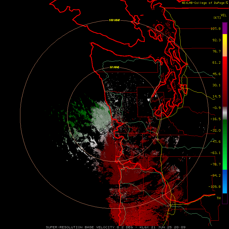Image resolution: width=229 pixels, height=229 pixels.
Task: Click the [KT] units label
Action: tap(217, 18)
